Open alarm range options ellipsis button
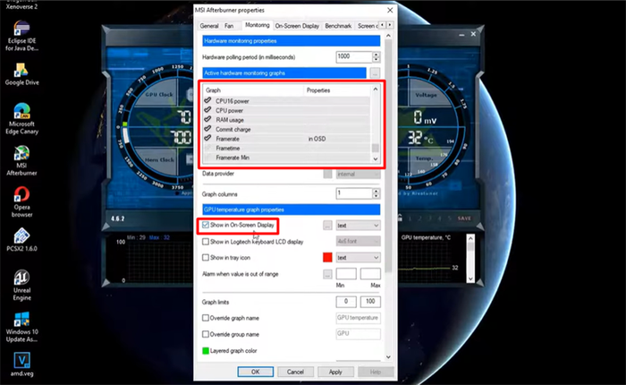626x385 pixels. [x=327, y=274]
